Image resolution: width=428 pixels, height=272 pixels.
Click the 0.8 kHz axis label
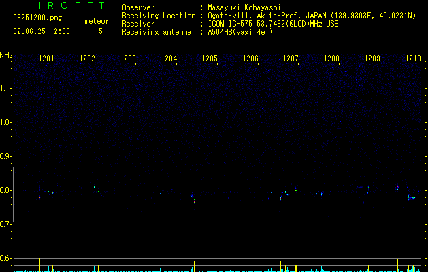[5, 190]
